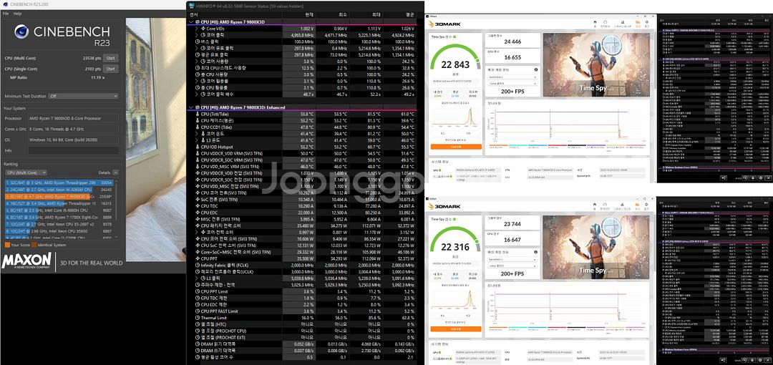Start the CPU (Single Core) test
Screen dimensions: 773x365
coord(111,69)
